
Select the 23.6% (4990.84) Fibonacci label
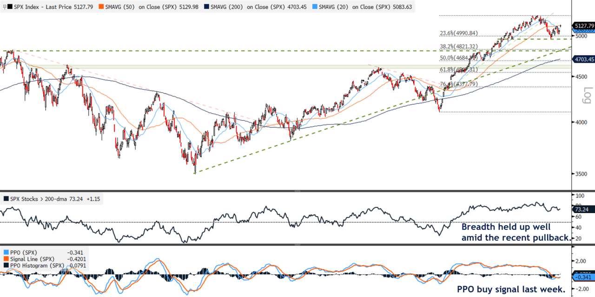click(x=459, y=33)
